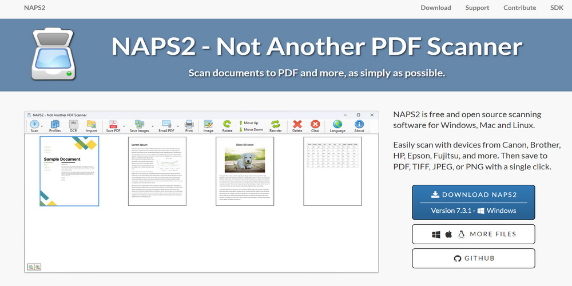The height and width of the screenshot is (286, 572).
Task: Click the GitHub button
Action: tap(474, 259)
